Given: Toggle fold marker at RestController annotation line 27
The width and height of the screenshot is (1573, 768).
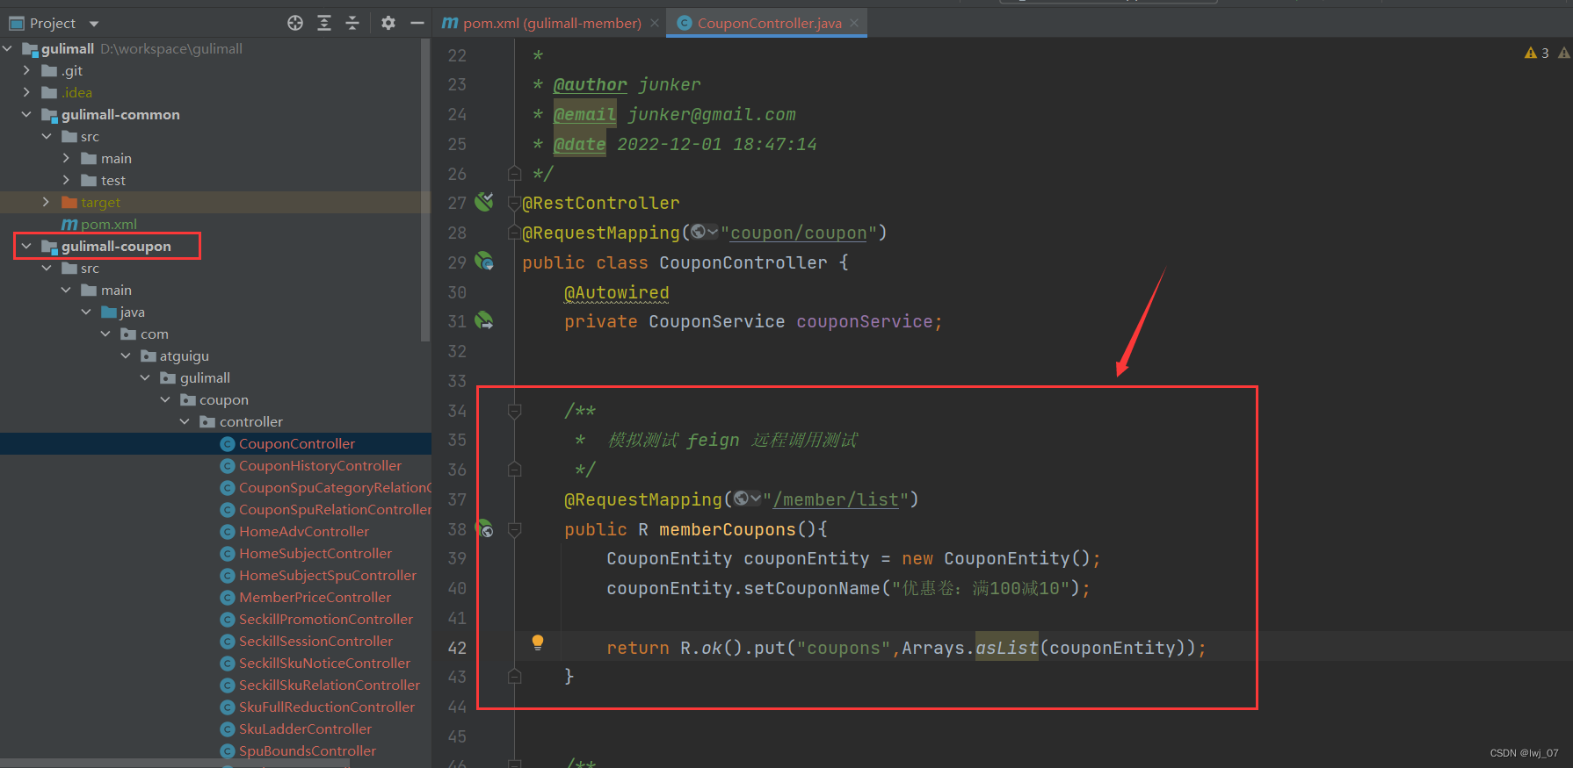Looking at the screenshot, I should click(515, 204).
